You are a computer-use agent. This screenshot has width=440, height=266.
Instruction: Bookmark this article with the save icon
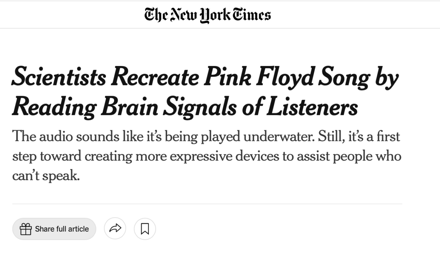coord(145,229)
